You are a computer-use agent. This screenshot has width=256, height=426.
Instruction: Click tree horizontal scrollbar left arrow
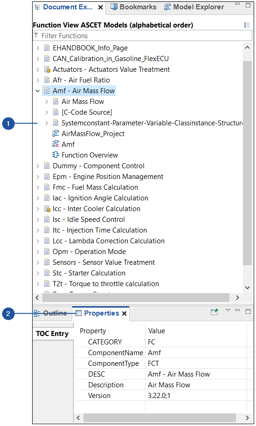point(37,298)
